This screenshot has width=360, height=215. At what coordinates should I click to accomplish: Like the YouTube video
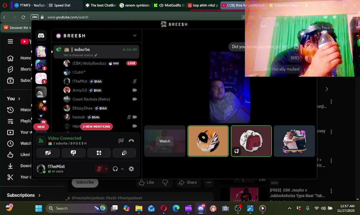pos(147,182)
